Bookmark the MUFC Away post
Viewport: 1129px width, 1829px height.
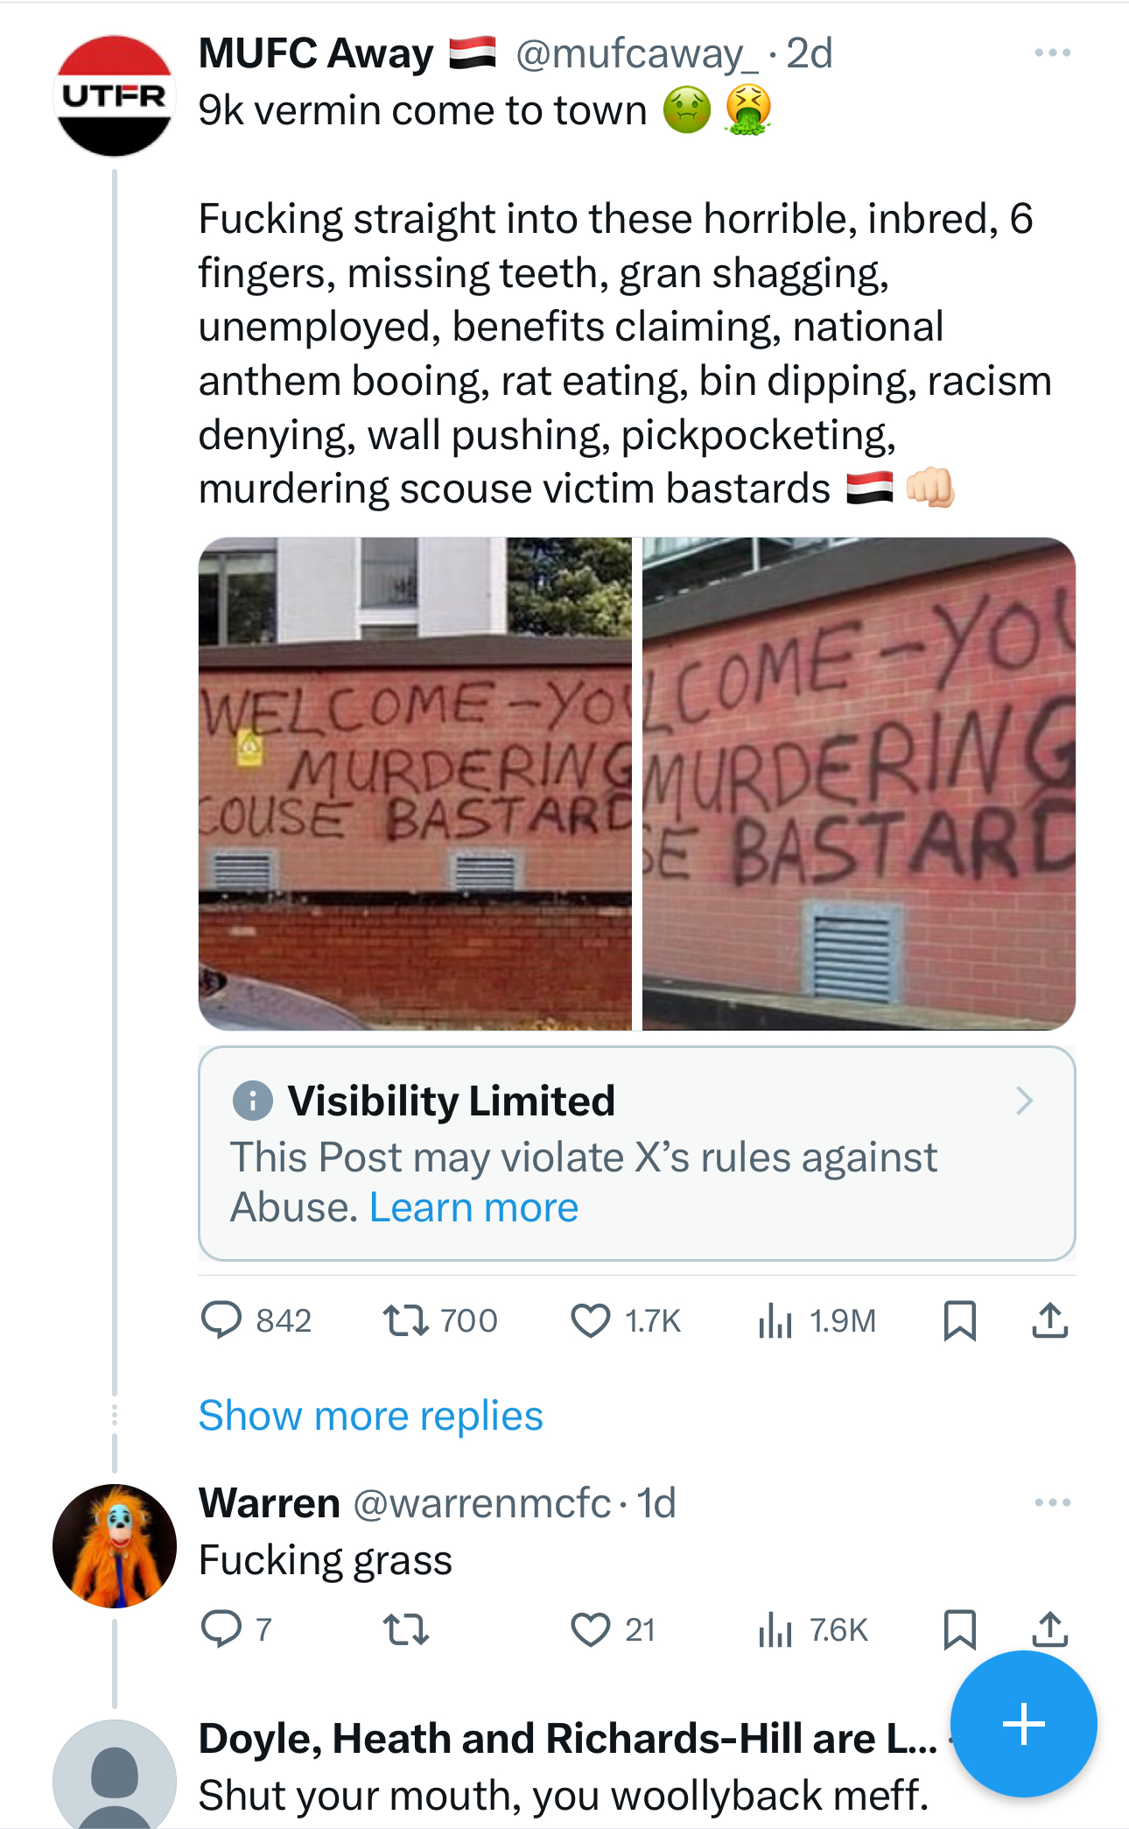(959, 1320)
